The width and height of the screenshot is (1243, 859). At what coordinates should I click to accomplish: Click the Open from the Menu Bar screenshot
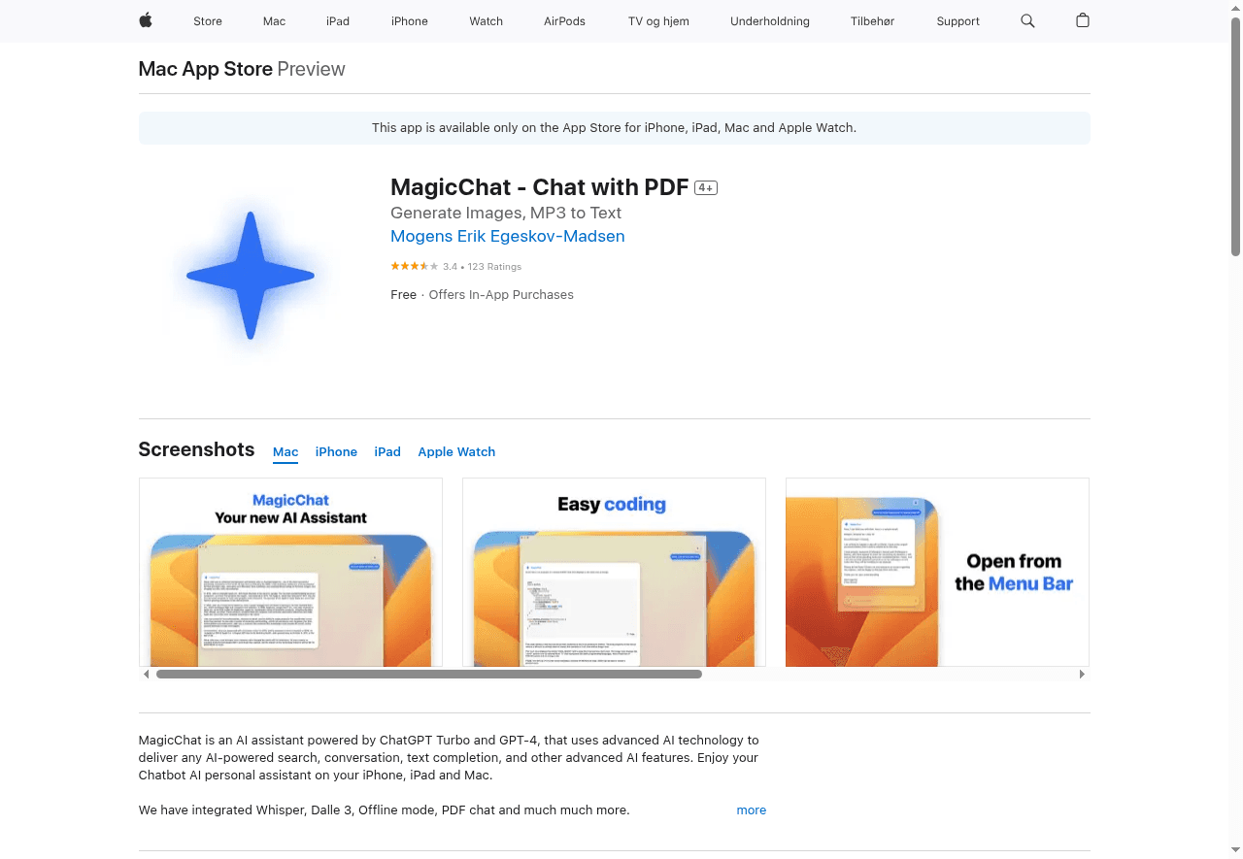coord(937,572)
